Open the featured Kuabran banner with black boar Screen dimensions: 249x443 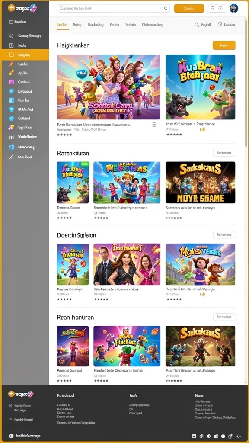pos(200,87)
